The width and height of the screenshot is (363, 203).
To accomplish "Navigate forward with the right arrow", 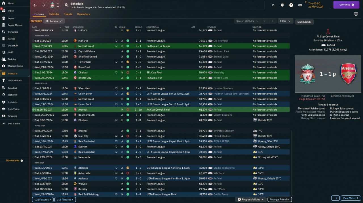I will [43, 5].
